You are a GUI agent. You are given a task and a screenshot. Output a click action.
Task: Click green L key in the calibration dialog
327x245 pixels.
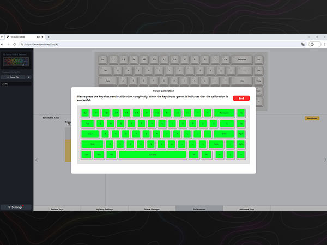point(187,134)
